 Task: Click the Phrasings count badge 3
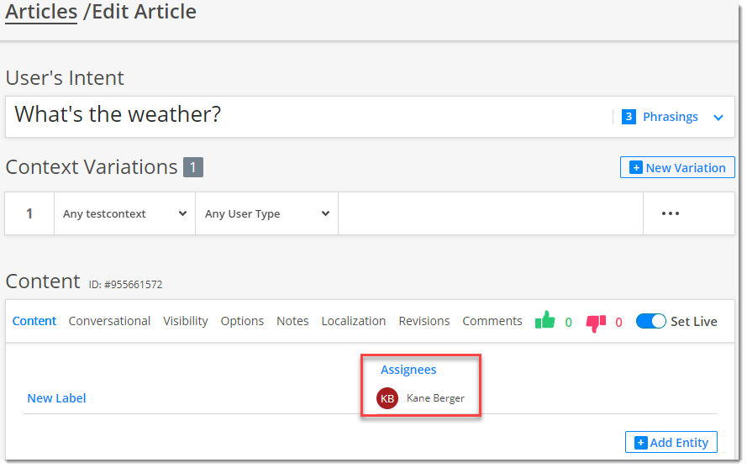[x=629, y=117]
